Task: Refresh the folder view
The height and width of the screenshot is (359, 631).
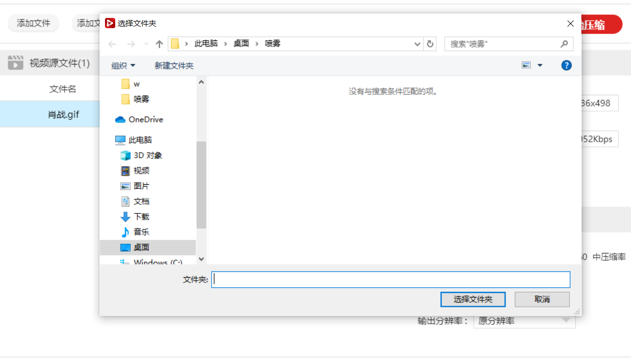Action: [x=430, y=44]
